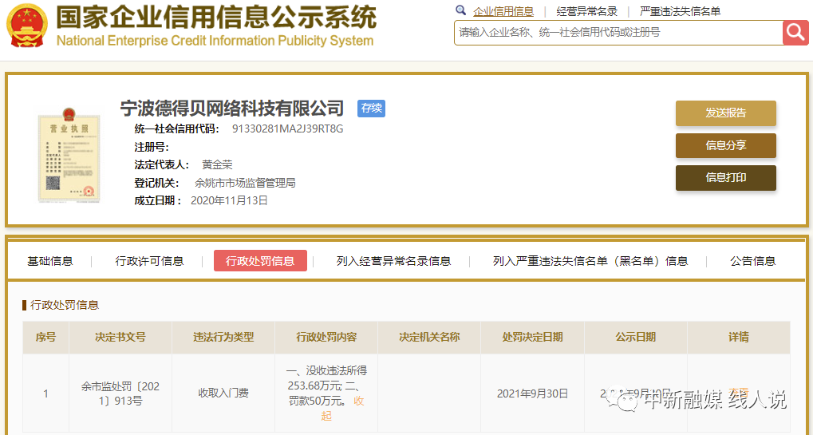The image size is (813, 435).
Task: Click the red search magnifier button
Action: point(795,33)
